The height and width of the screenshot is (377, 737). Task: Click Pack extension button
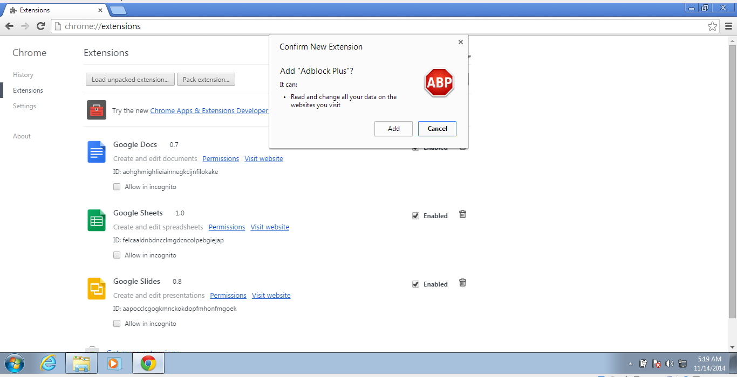206,80
